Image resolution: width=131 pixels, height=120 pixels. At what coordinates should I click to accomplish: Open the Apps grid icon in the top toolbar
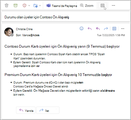point(102,5)
